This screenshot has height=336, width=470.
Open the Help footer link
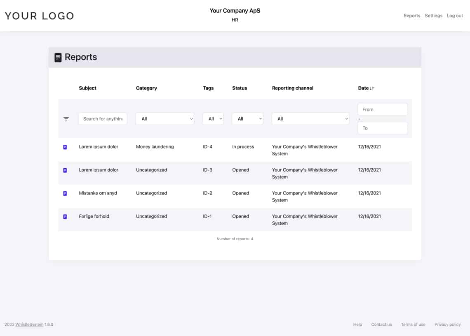[357, 324]
